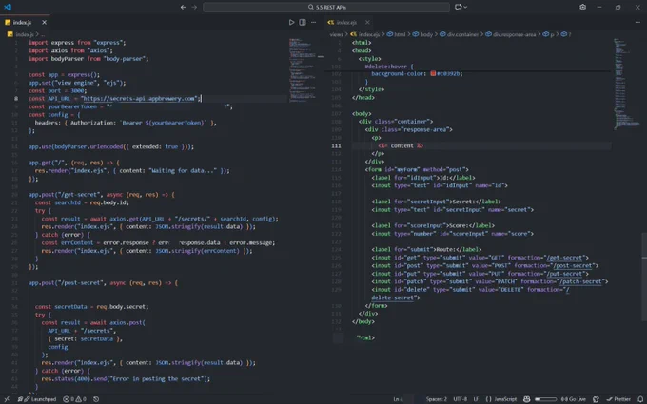Open the /patch-secret formaction link
The width and height of the screenshot is (647, 404).
click(x=581, y=281)
